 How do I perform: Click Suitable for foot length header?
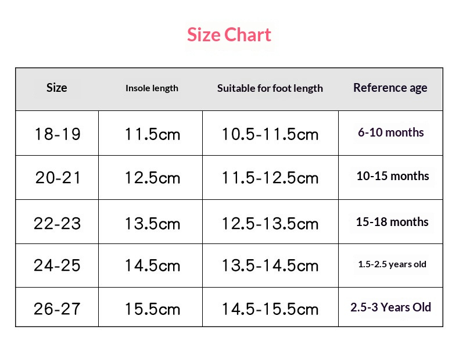click(x=270, y=88)
